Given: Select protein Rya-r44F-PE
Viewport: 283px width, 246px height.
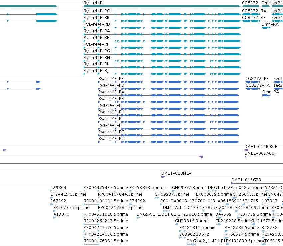Looking at the screenshot, I should (x=111, y=99).
